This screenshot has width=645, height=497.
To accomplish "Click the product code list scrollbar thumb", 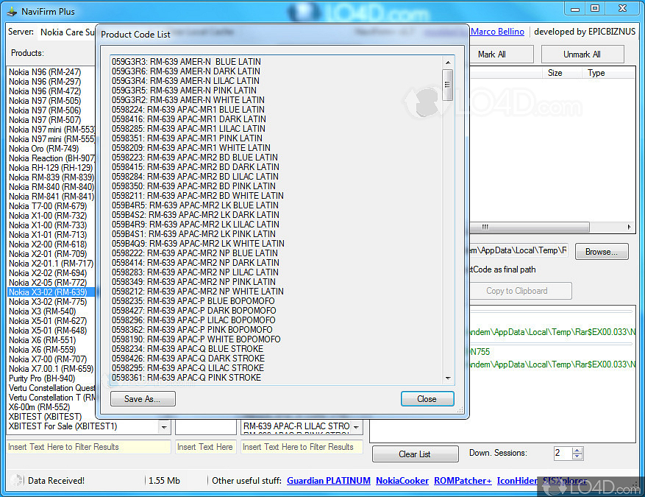I will (x=448, y=85).
